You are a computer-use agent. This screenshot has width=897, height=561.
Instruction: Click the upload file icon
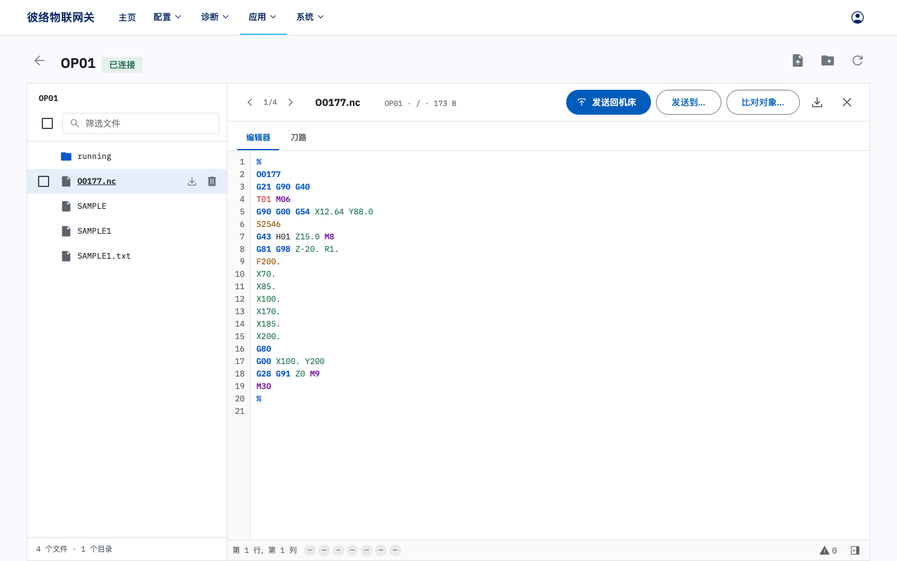[x=797, y=60]
